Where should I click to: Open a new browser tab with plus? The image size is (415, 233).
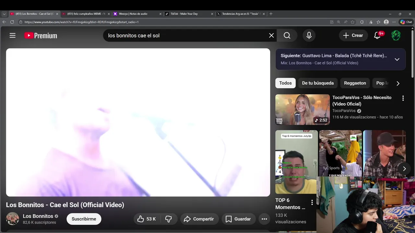[271, 14]
